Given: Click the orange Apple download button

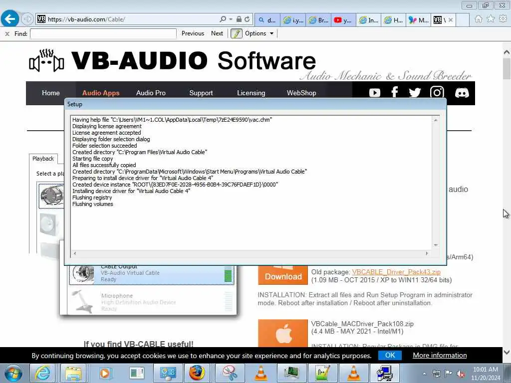Looking at the screenshot, I should (283, 333).
